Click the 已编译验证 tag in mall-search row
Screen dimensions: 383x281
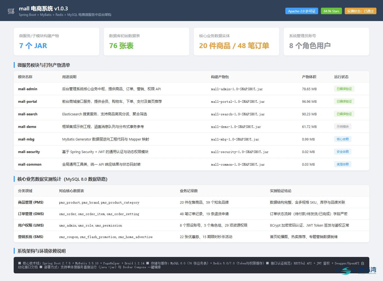[344, 114]
